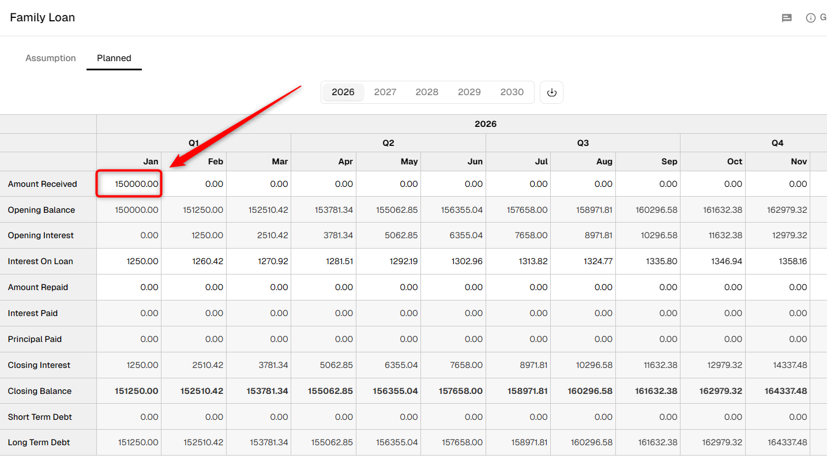Switch to year 2029

pyautogui.click(x=469, y=92)
